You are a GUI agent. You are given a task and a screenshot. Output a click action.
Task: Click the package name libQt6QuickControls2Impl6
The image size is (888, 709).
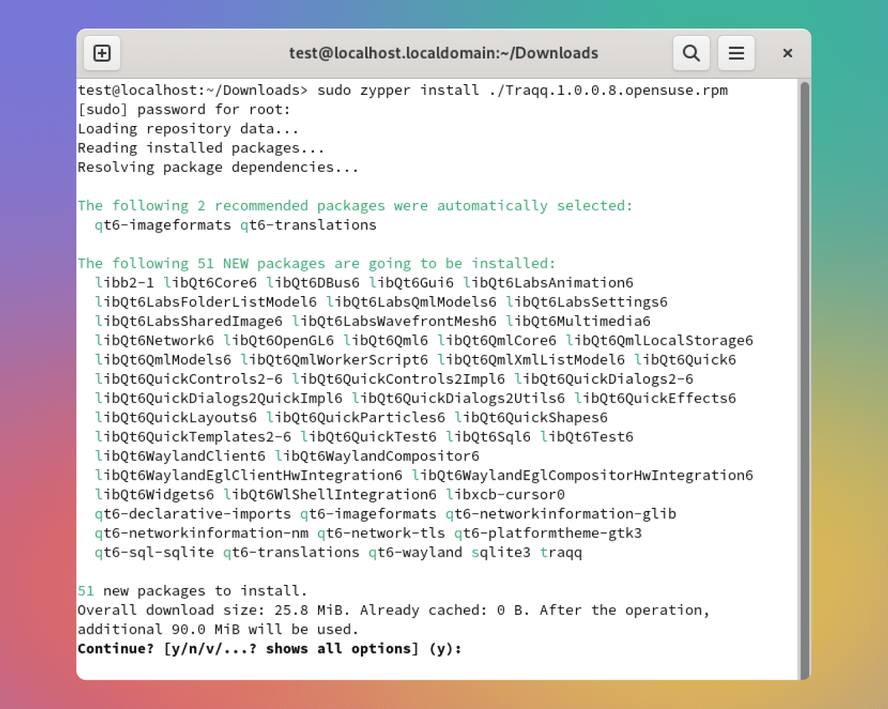coord(398,379)
